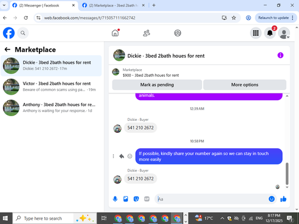
Task: React to the blue message with emoji icon
Action: pos(130,156)
